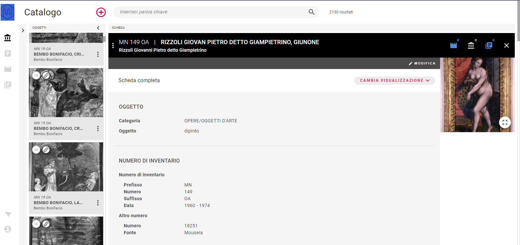Click the W badge on the archer fresco thumbnail
Image resolution: width=520 pixels, height=245 pixels.
pyautogui.click(x=36, y=150)
